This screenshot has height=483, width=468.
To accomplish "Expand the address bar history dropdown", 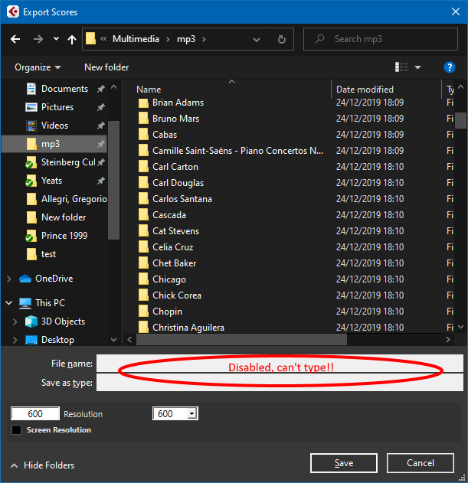I will coord(256,40).
